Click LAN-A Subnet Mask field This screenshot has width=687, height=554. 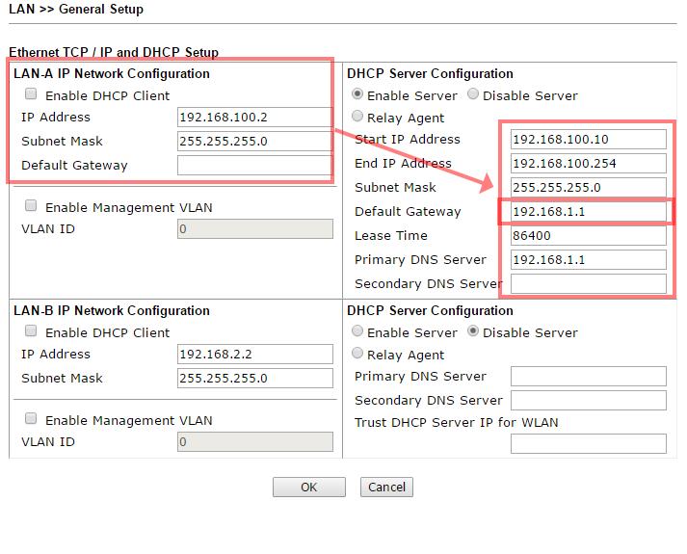pyautogui.click(x=254, y=142)
